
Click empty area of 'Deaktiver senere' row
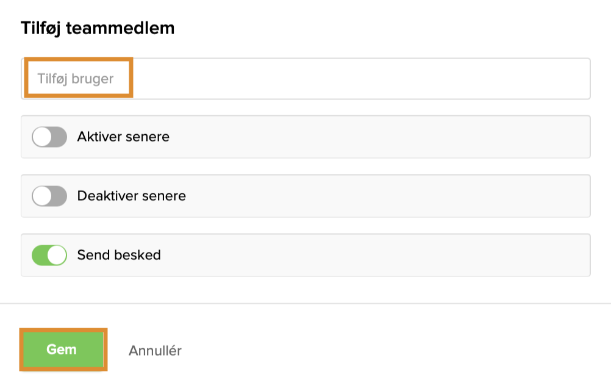coord(396,196)
